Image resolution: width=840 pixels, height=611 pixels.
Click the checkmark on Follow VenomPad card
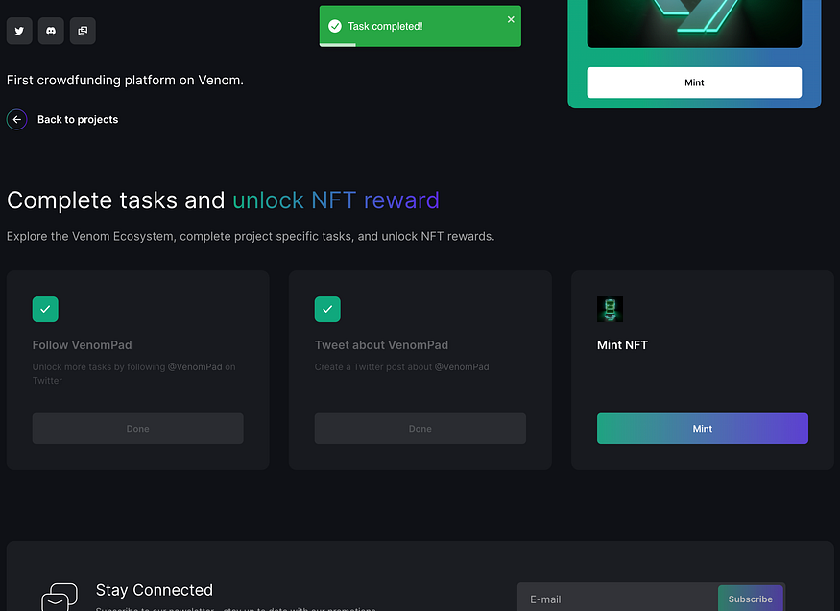(45, 309)
